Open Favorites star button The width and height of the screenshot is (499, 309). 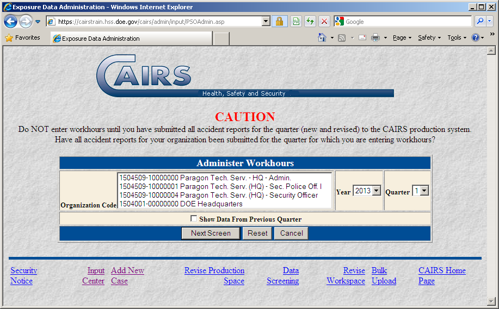click(x=22, y=38)
